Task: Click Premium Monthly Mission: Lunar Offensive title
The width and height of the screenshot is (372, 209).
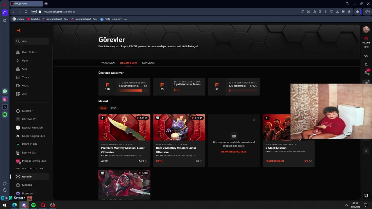Action: pos(123,150)
